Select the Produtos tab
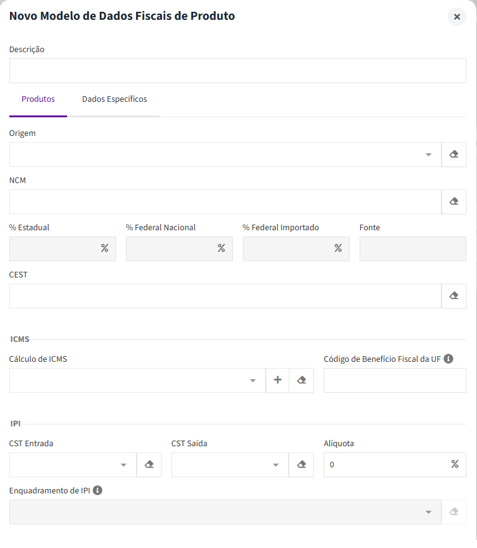 click(38, 99)
